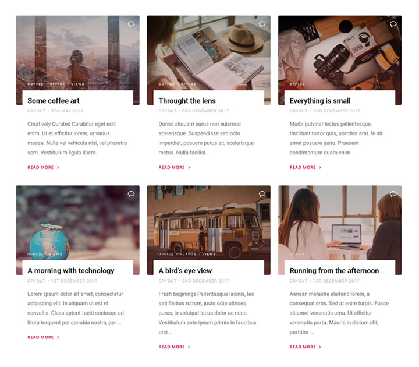Image resolution: width=419 pixels, height=367 pixels.
Task: Click comment icon on the globe image
Action: point(131,194)
